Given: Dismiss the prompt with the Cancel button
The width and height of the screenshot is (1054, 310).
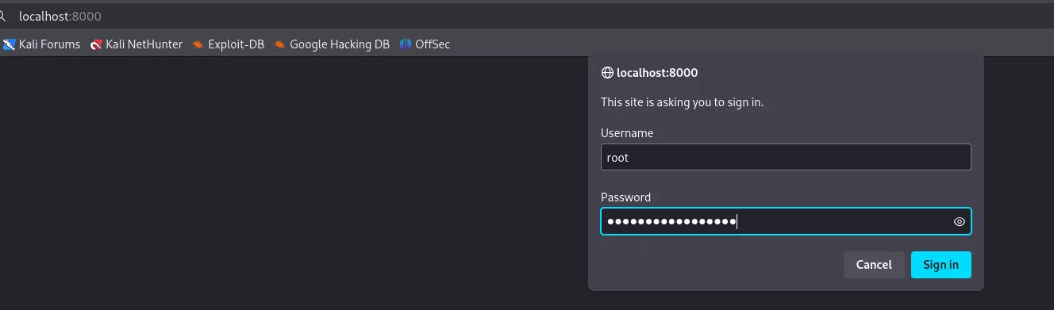Looking at the screenshot, I should (874, 265).
